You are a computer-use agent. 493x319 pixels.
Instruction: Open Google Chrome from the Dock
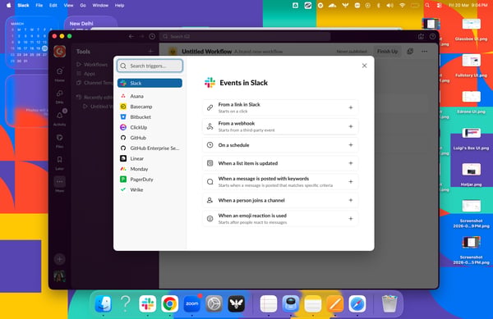click(170, 303)
